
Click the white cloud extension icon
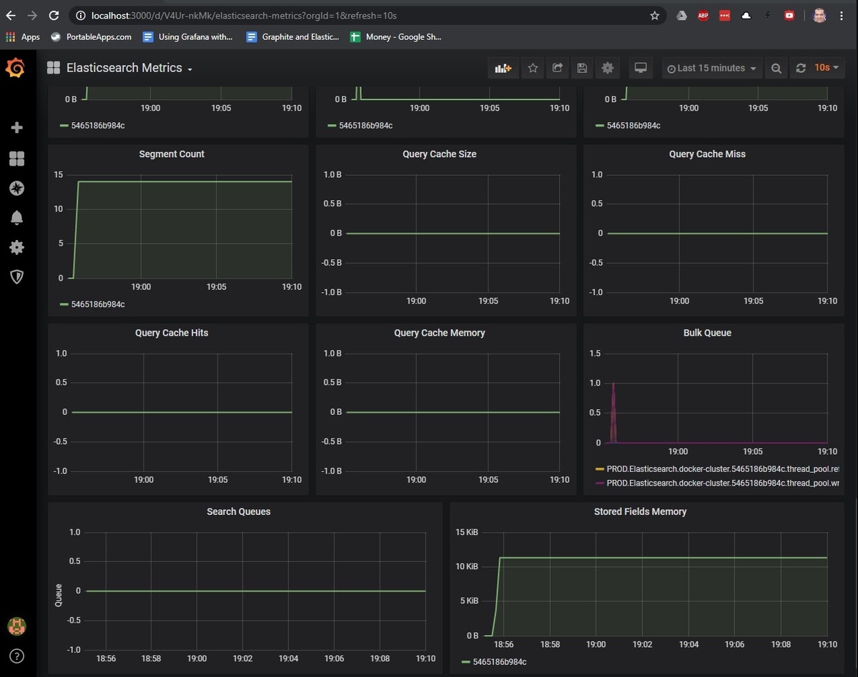[x=746, y=15]
